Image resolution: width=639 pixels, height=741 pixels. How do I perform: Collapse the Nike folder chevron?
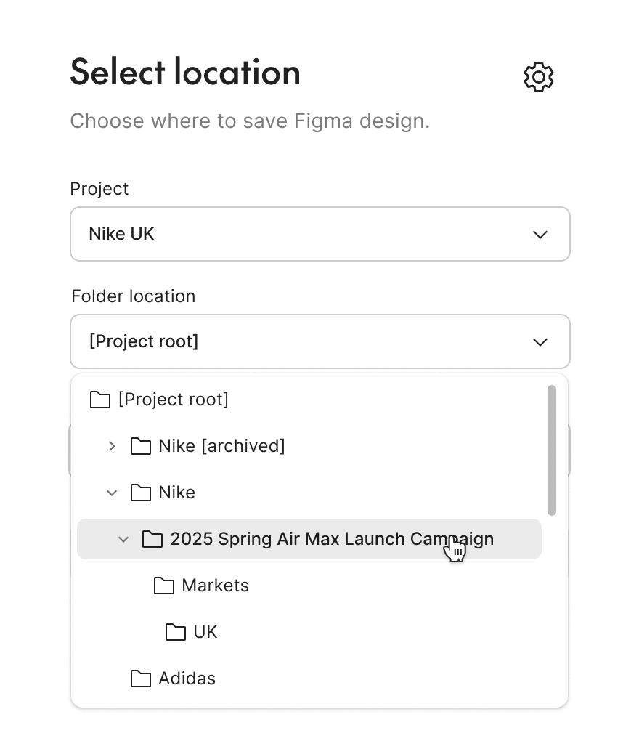click(x=112, y=493)
